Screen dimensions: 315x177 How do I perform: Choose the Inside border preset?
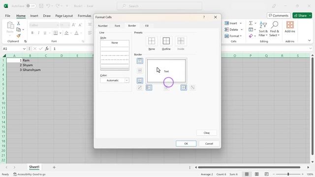[x=181, y=41]
